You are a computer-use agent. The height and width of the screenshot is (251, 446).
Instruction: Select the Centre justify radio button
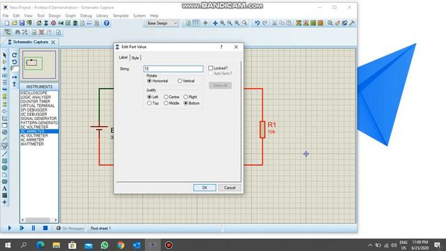166,97
